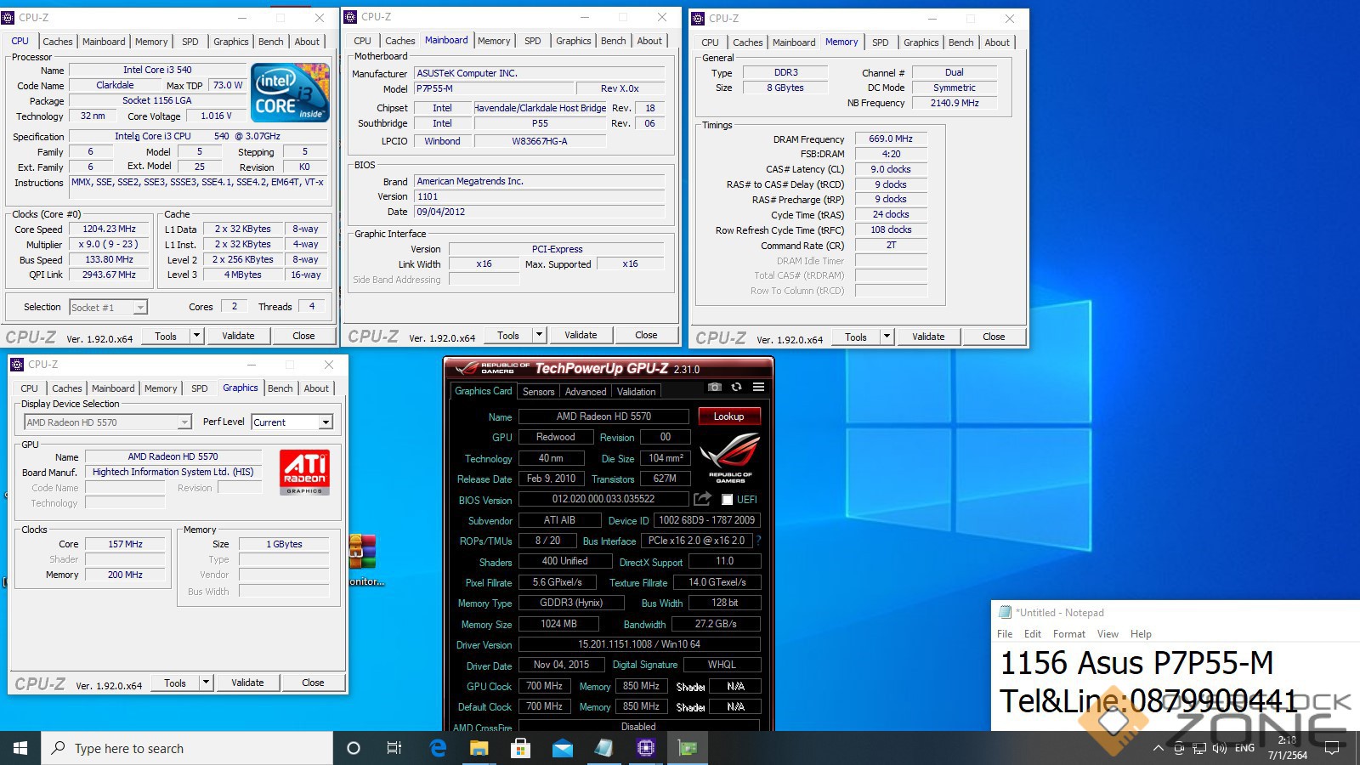Viewport: 1360px width, 765px height.
Task: Click the GPU-Z refresh icon
Action: point(736,388)
